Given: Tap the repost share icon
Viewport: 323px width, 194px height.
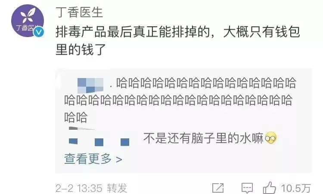Looking at the screenshot, I should [218, 188].
